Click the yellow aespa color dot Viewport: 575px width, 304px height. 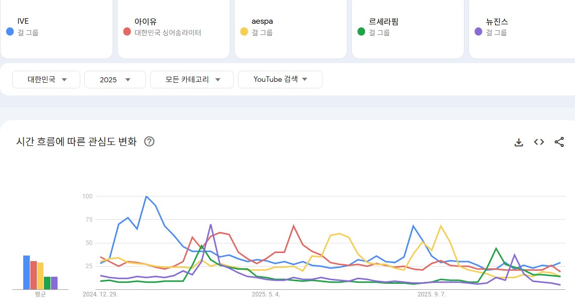[x=244, y=32]
